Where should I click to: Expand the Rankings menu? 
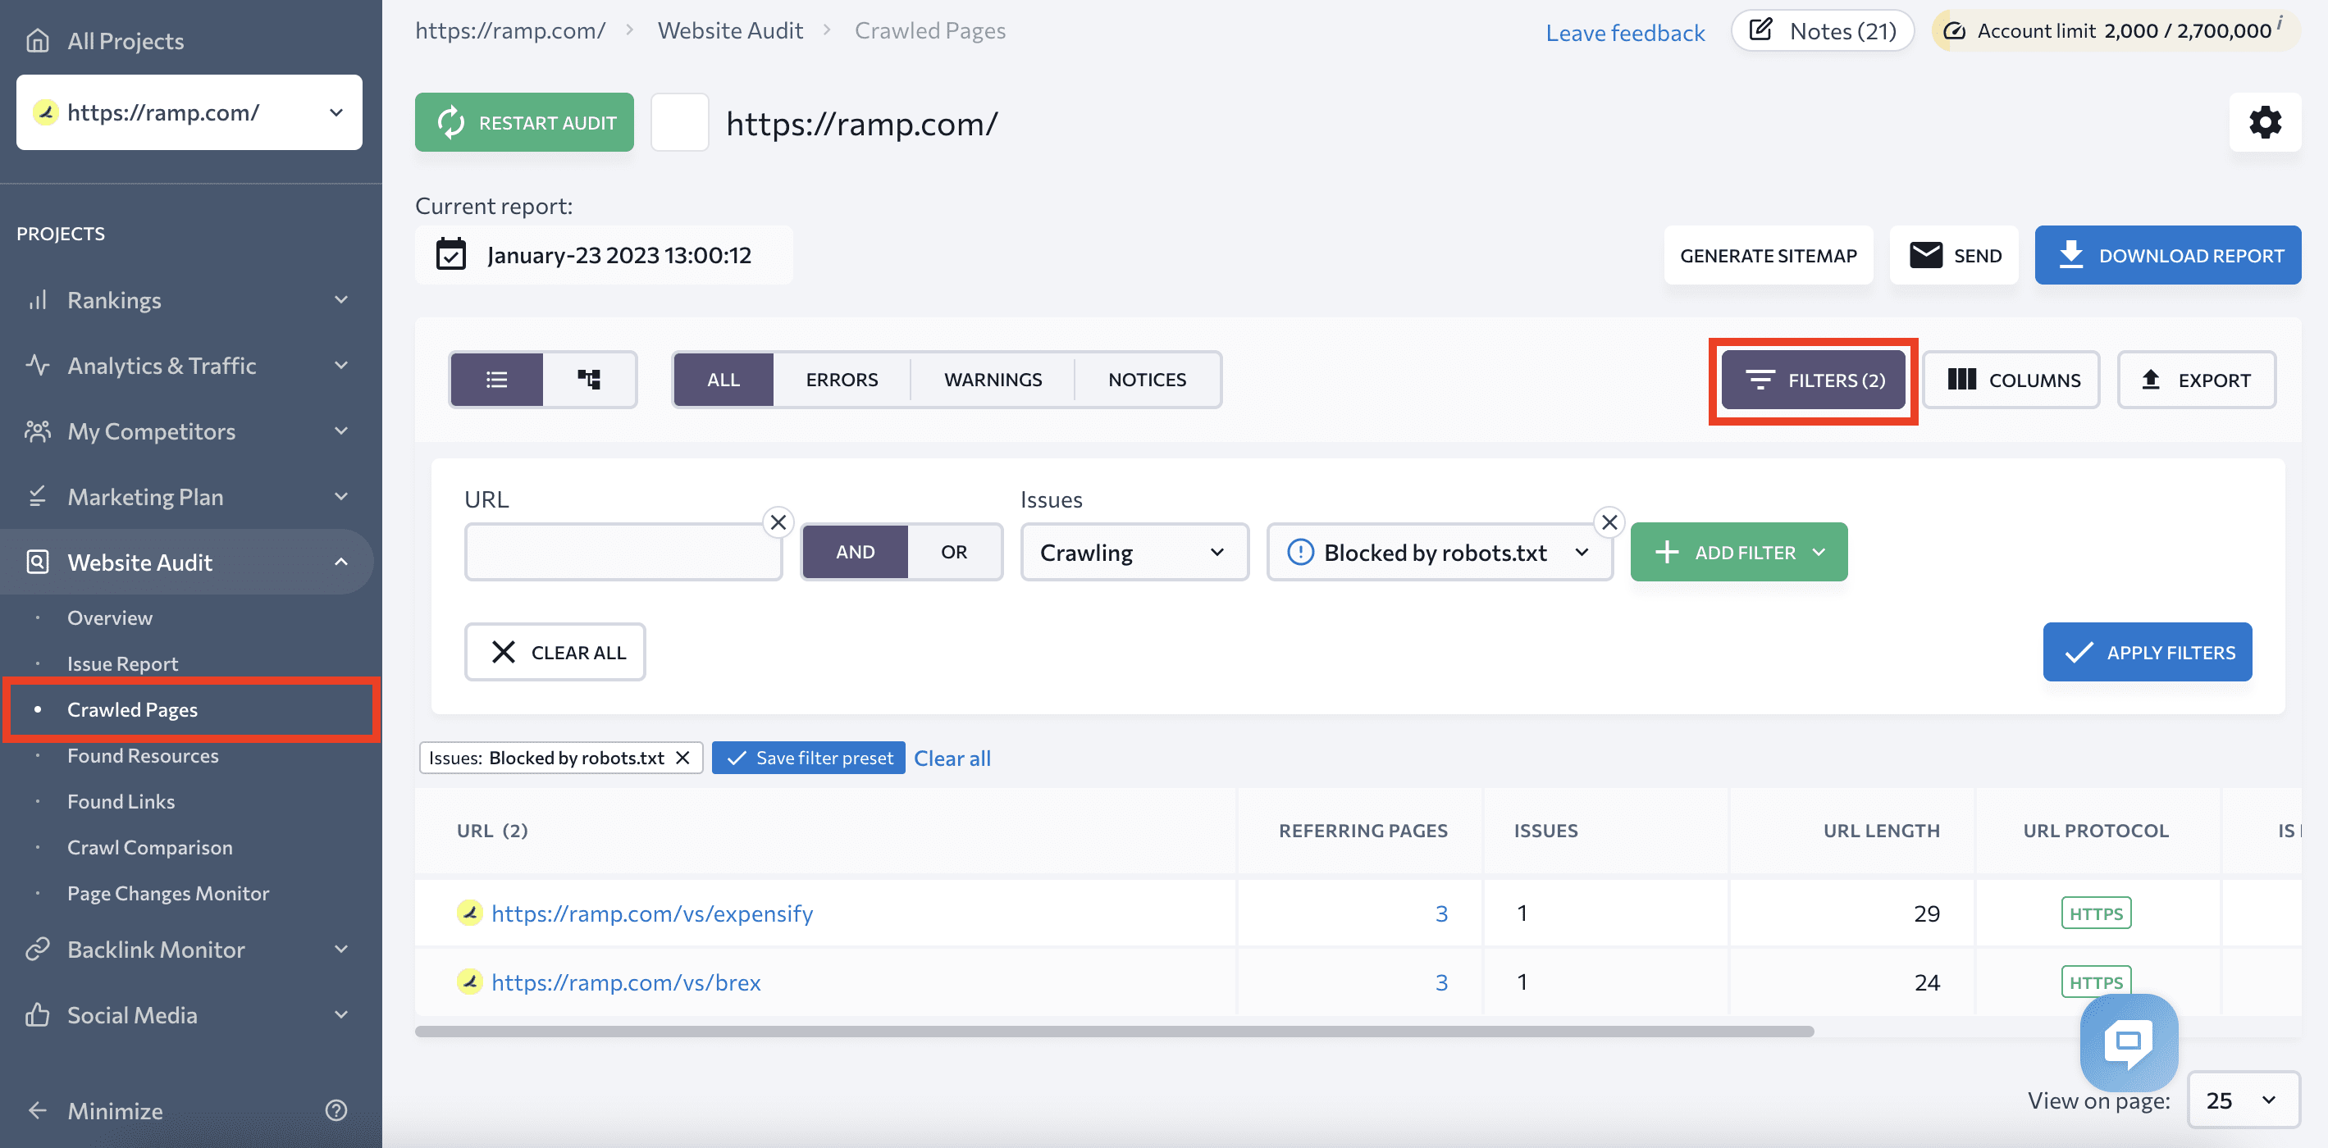click(x=340, y=300)
